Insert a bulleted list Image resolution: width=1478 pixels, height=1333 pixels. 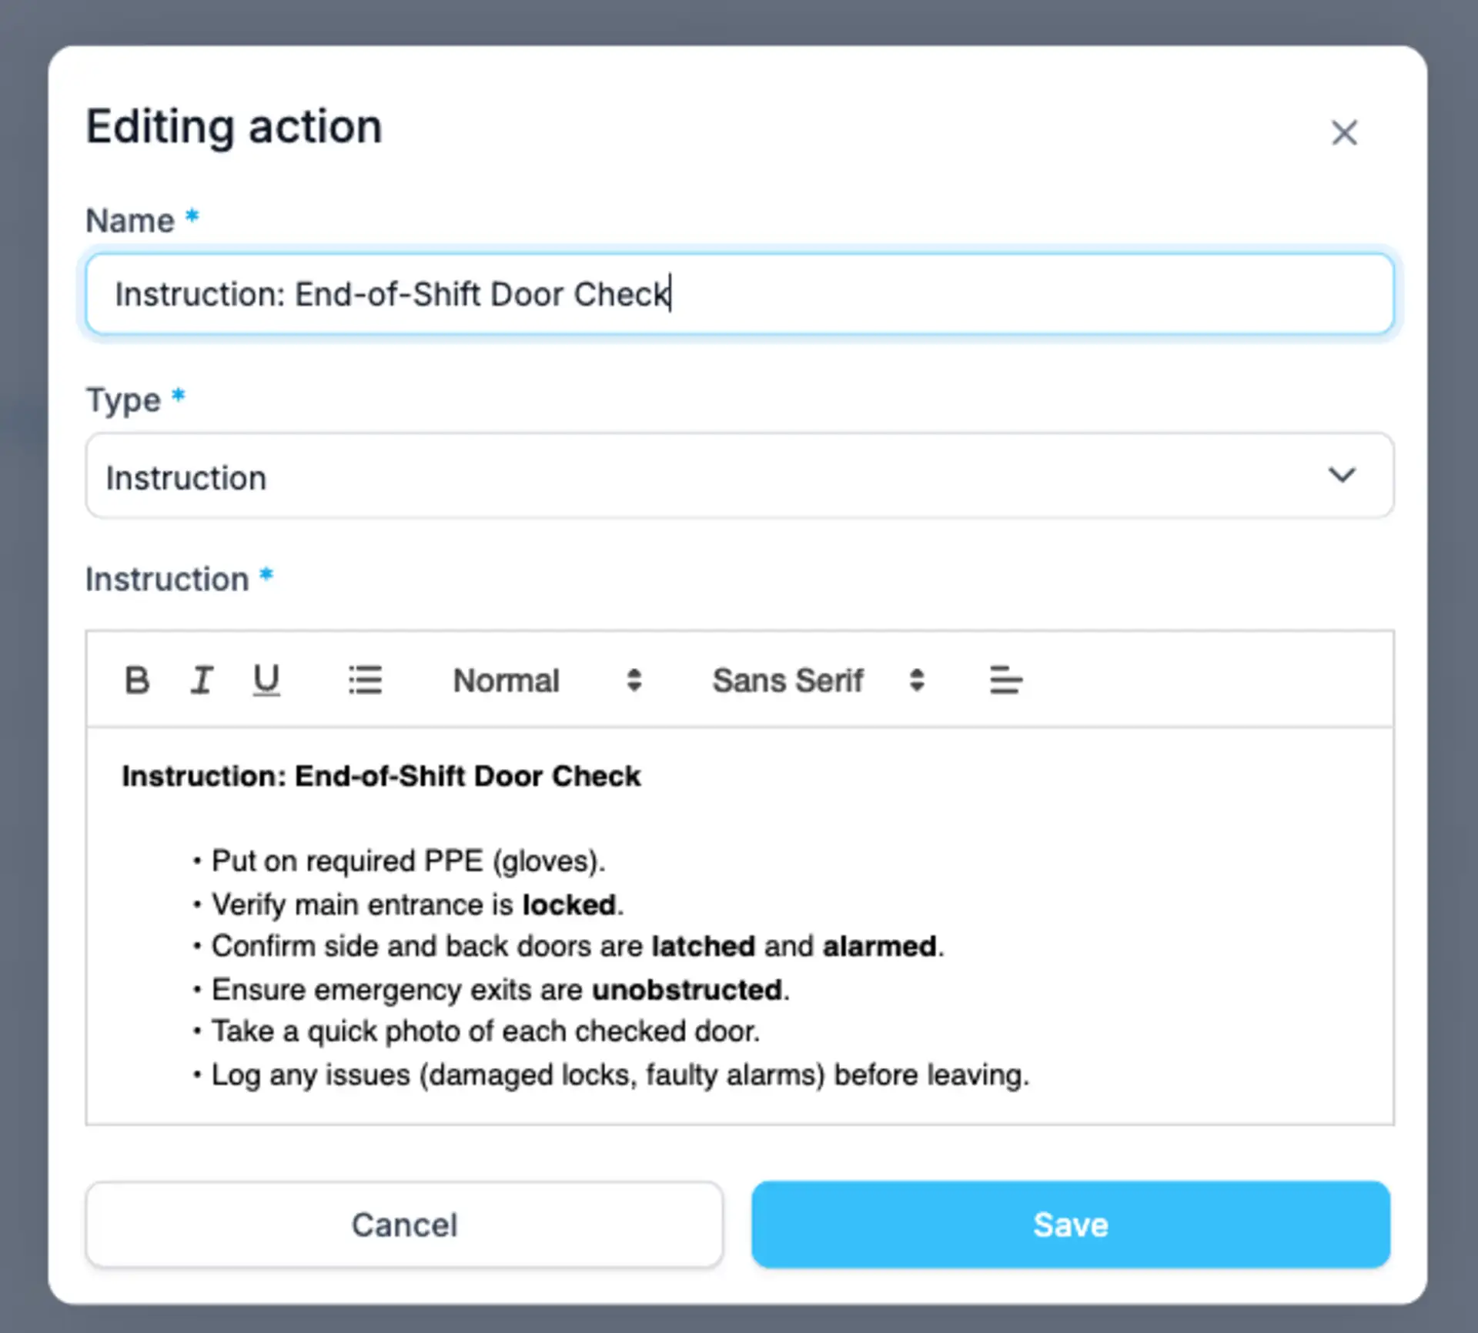click(365, 680)
